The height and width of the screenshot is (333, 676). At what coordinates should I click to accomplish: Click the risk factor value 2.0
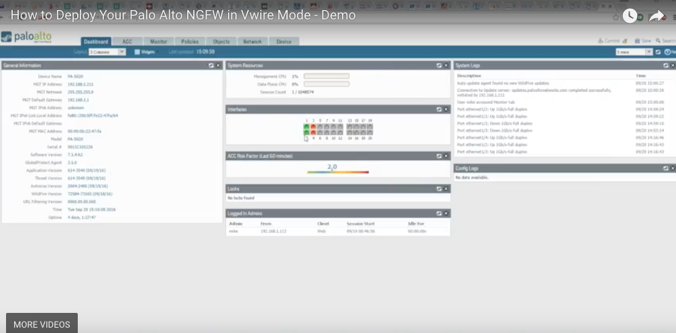332,167
